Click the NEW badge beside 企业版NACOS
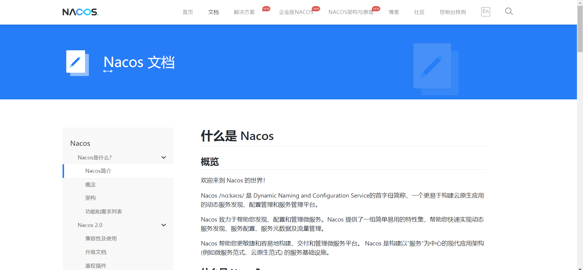 pyautogui.click(x=316, y=9)
